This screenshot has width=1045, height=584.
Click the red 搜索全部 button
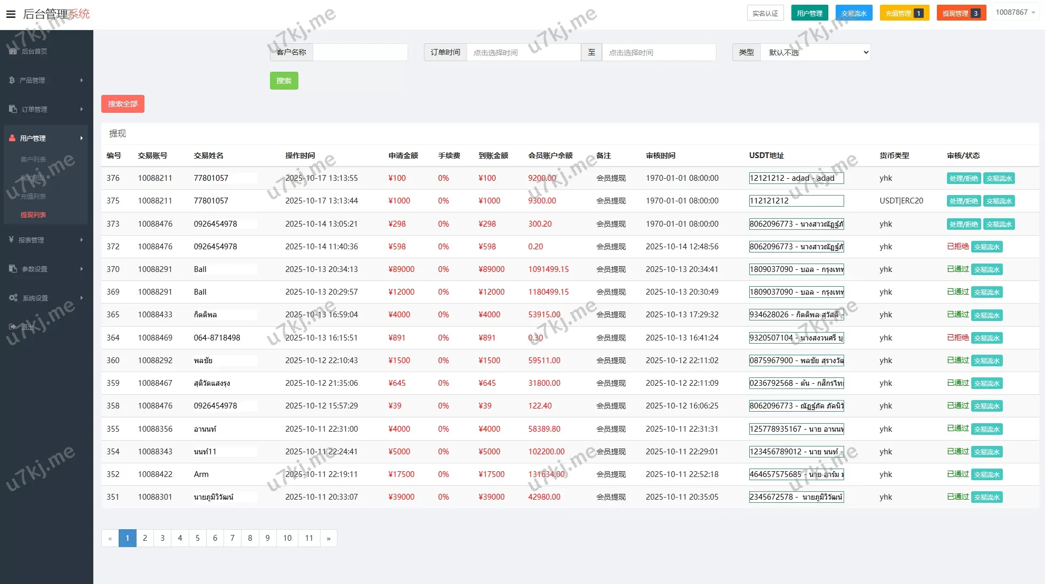[122, 104]
